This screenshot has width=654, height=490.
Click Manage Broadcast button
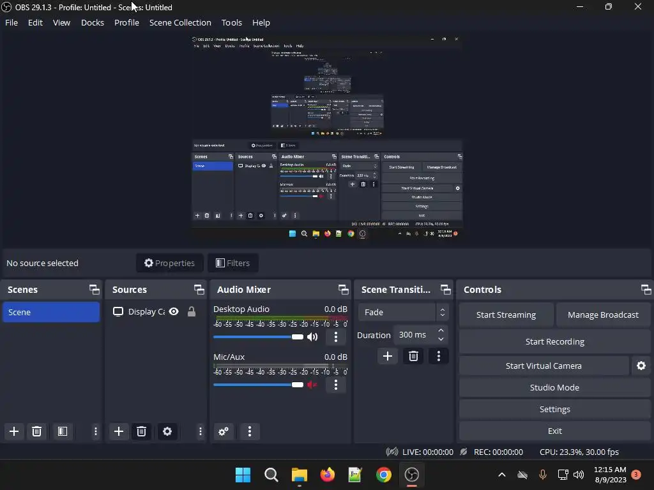tap(603, 315)
